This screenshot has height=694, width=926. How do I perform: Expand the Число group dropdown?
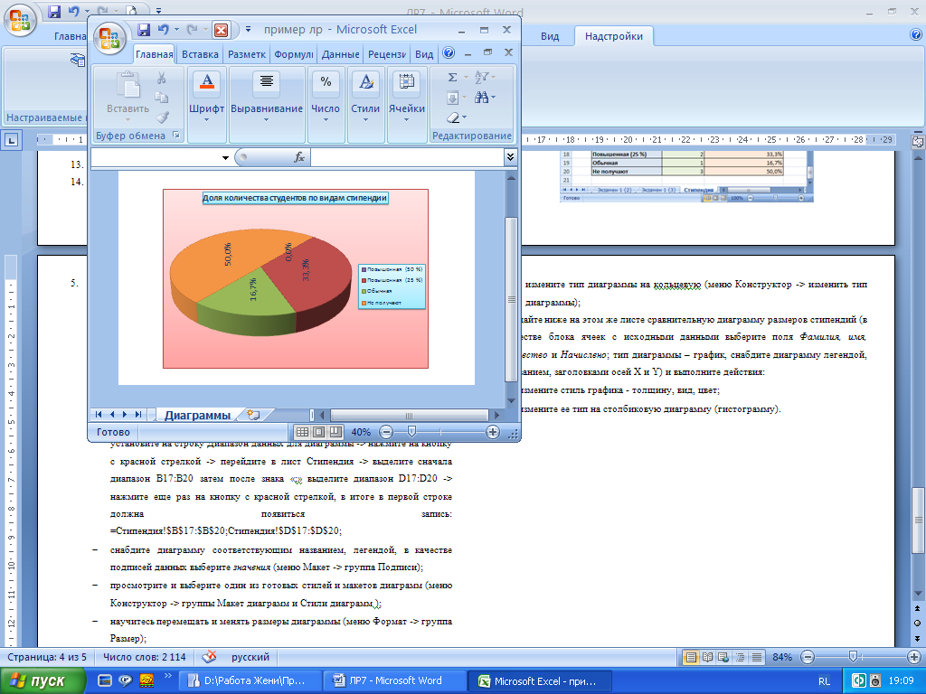coord(326,120)
